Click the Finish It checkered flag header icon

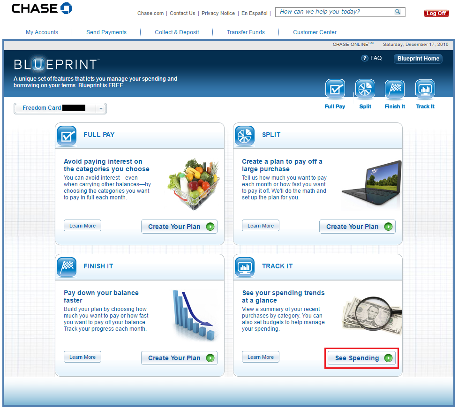(x=394, y=89)
